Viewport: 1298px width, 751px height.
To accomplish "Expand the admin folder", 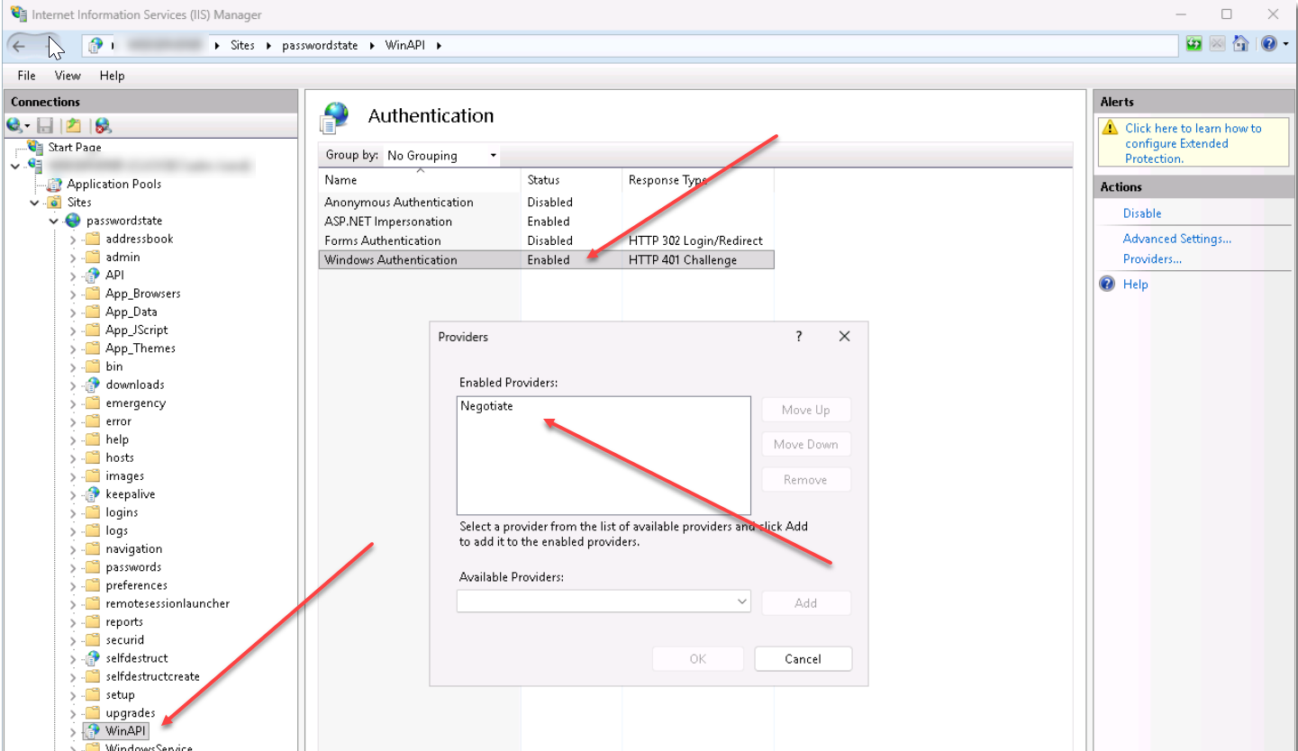I will click(73, 258).
